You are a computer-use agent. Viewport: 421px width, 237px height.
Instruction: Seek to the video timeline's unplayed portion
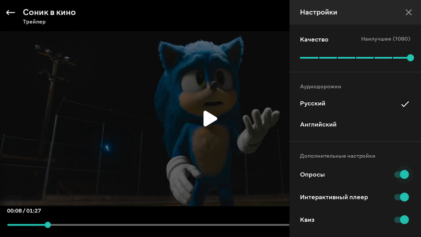coord(170,225)
